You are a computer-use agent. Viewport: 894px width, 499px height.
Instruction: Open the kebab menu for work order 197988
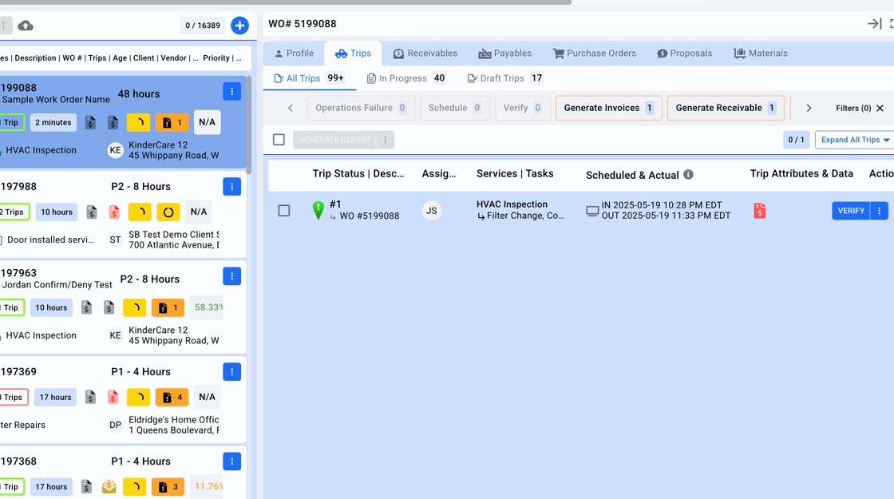coord(232,187)
